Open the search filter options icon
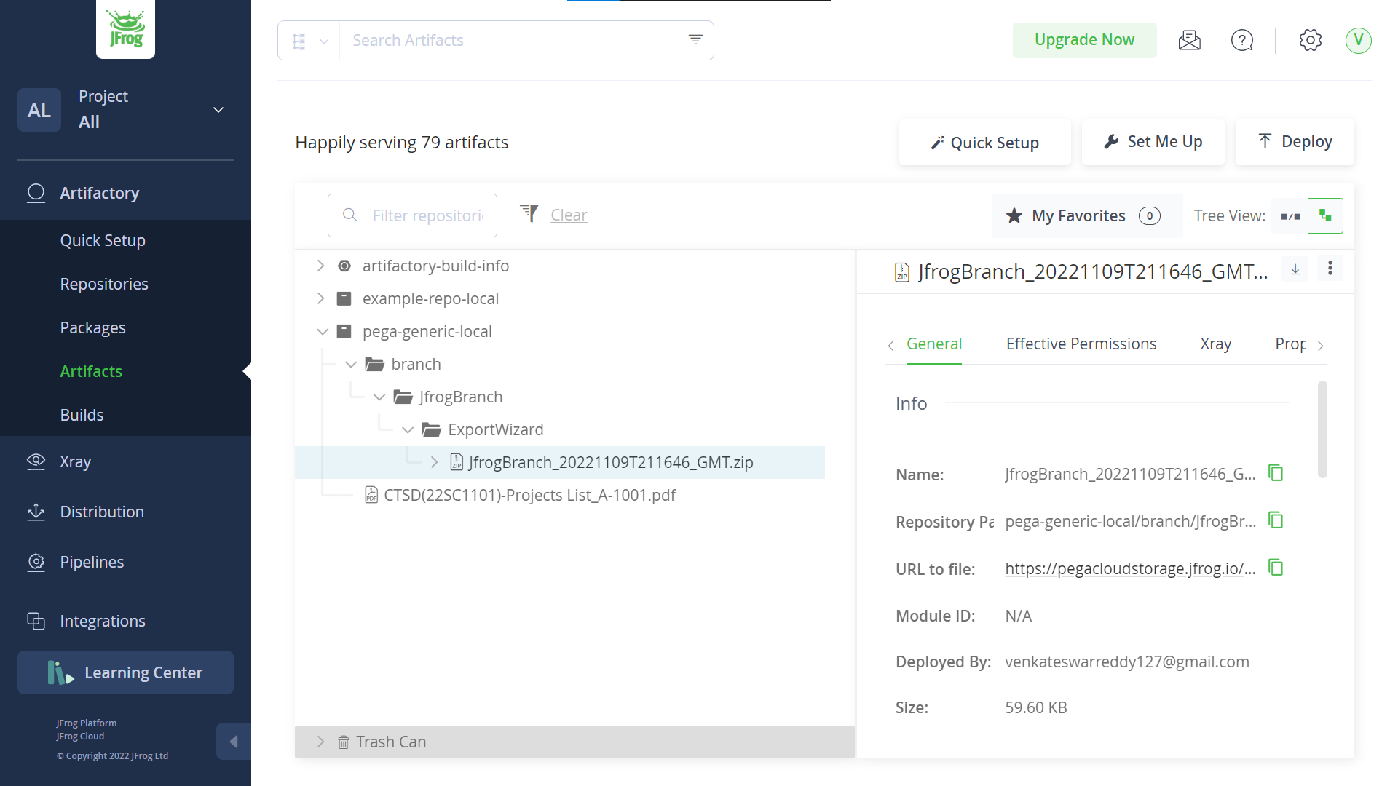The width and height of the screenshot is (1398, 786). [695, 40]
